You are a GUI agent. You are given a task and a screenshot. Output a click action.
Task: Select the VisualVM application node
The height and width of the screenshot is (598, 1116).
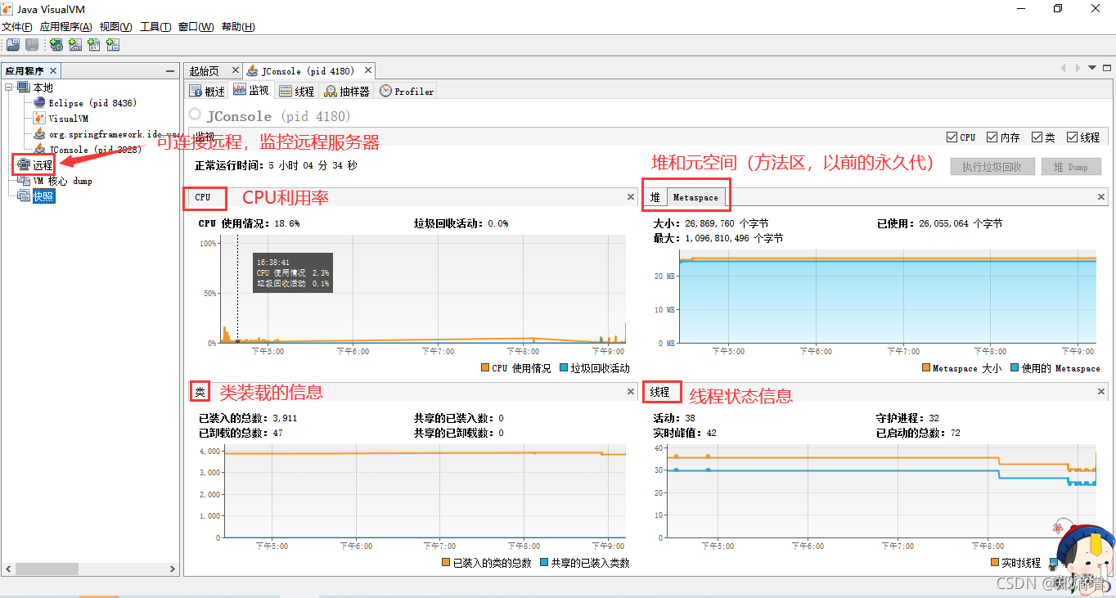68,119
